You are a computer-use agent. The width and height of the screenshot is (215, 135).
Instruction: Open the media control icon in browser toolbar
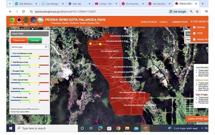[206, 11]
